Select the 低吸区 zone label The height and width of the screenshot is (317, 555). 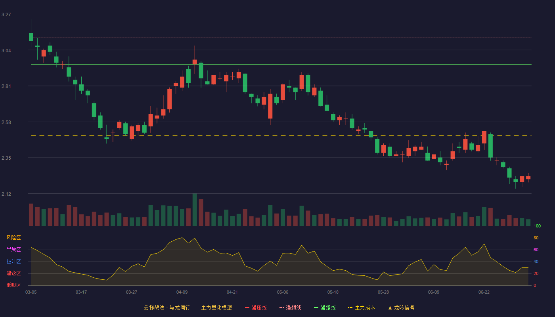[x=13, y=285]
